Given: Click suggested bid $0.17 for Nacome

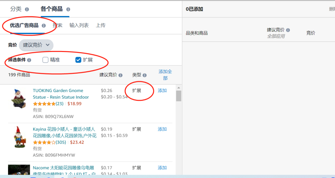Looking at the screenshot, I should click(x=106, y=168).
